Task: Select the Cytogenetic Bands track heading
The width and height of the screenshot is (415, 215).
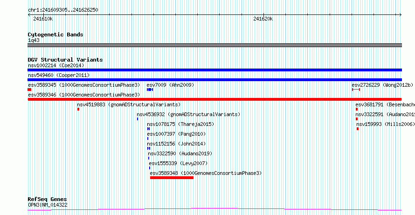Action: (55, 35)
